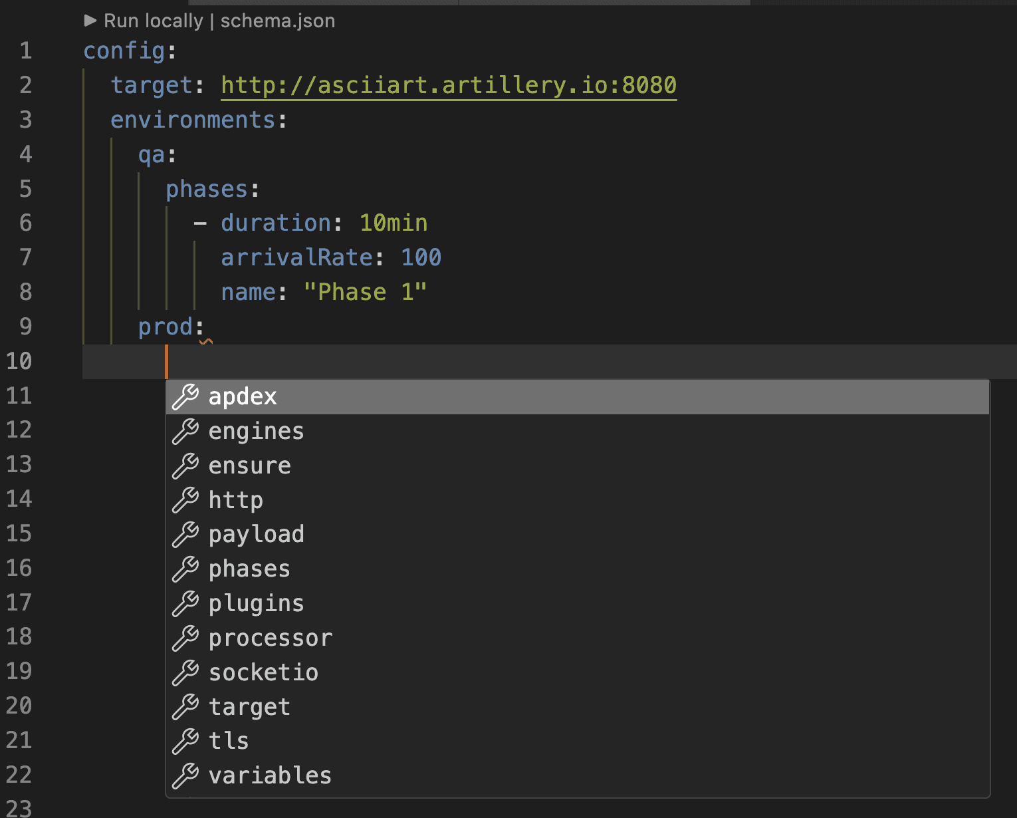The height and width of the screenshot is (818, 1017).
Task: Select the socketio completion entry
Action: coord(263,672)
